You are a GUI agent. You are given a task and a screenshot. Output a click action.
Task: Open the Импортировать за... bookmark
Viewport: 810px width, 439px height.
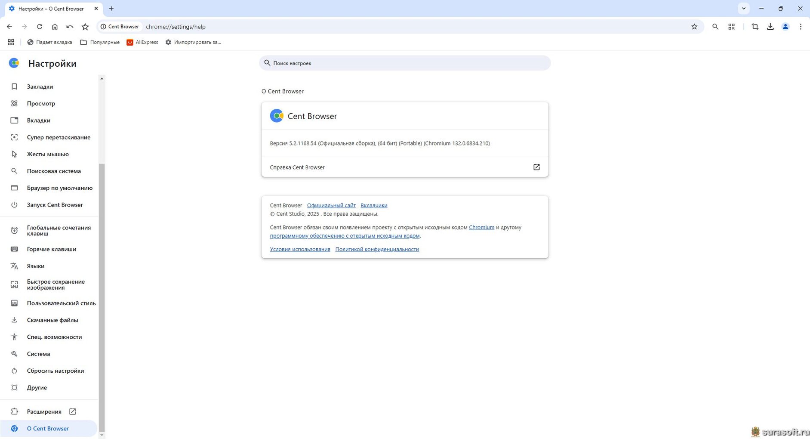[x=193, y=42]
